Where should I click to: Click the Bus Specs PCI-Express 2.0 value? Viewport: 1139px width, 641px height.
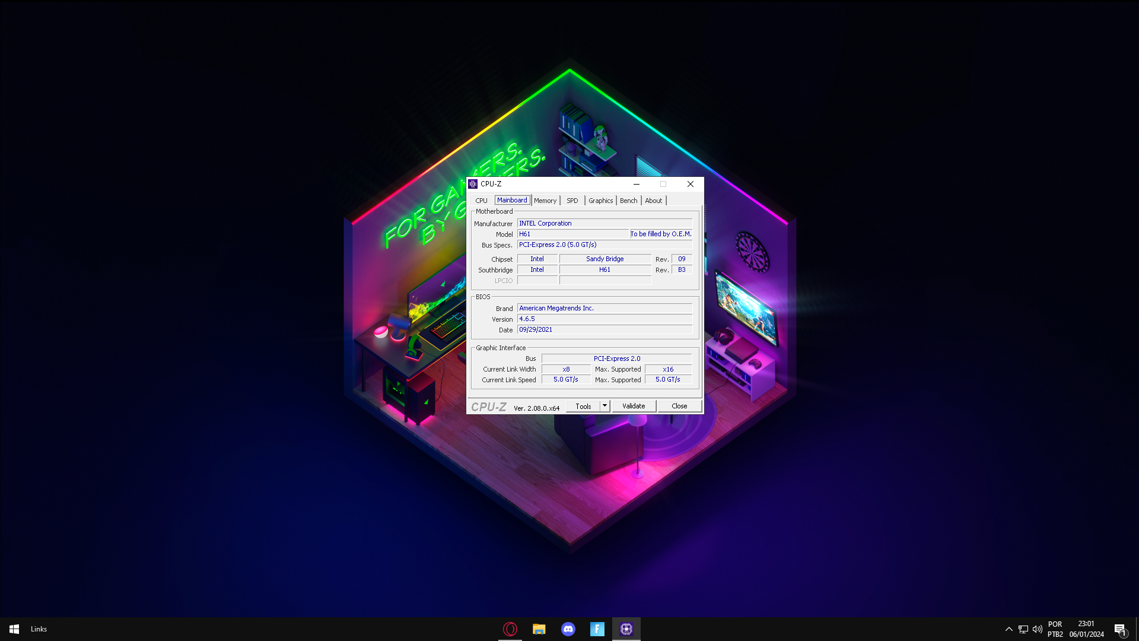pyautogui.click(x=605, y=245)
